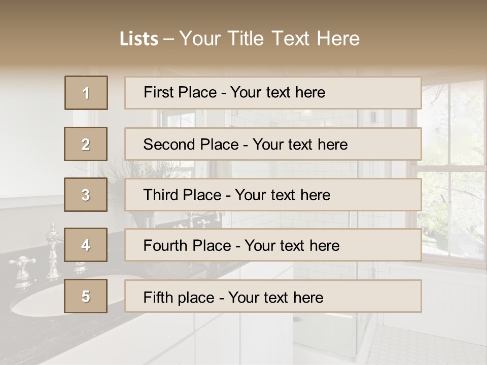The width and height of the screenshot is (487, 365).
Task: Select the Second Place text bar
Action: [x=273, y=144]
